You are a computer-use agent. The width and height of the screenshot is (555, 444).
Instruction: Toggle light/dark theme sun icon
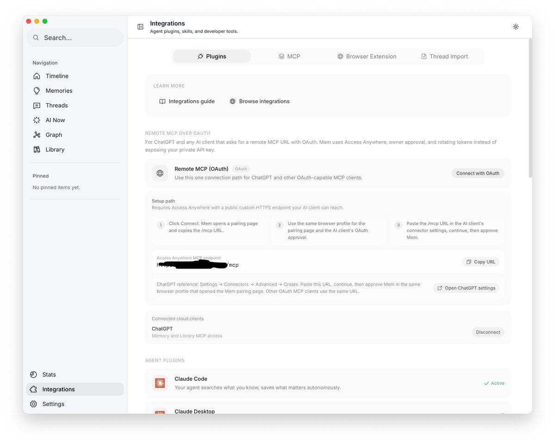(516, 27)
